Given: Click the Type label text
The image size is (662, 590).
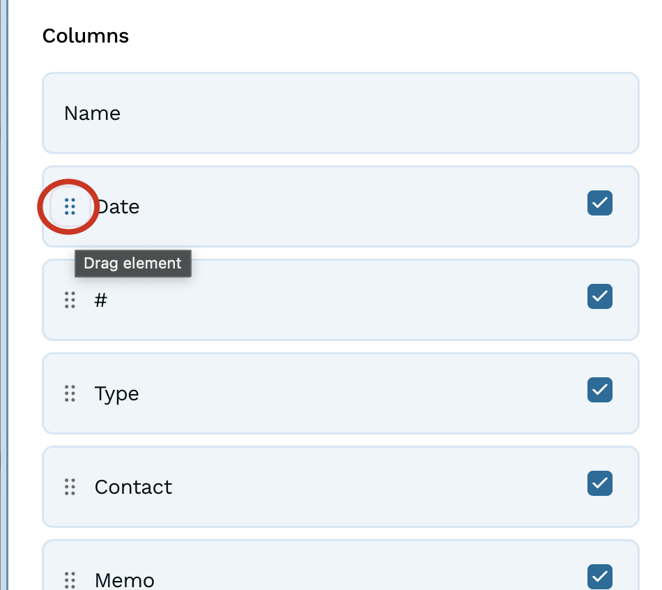Looking at the screenshot, I should click(117, 394).
